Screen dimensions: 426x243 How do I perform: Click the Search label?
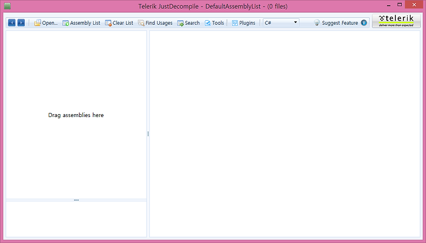tap(192, 23)
